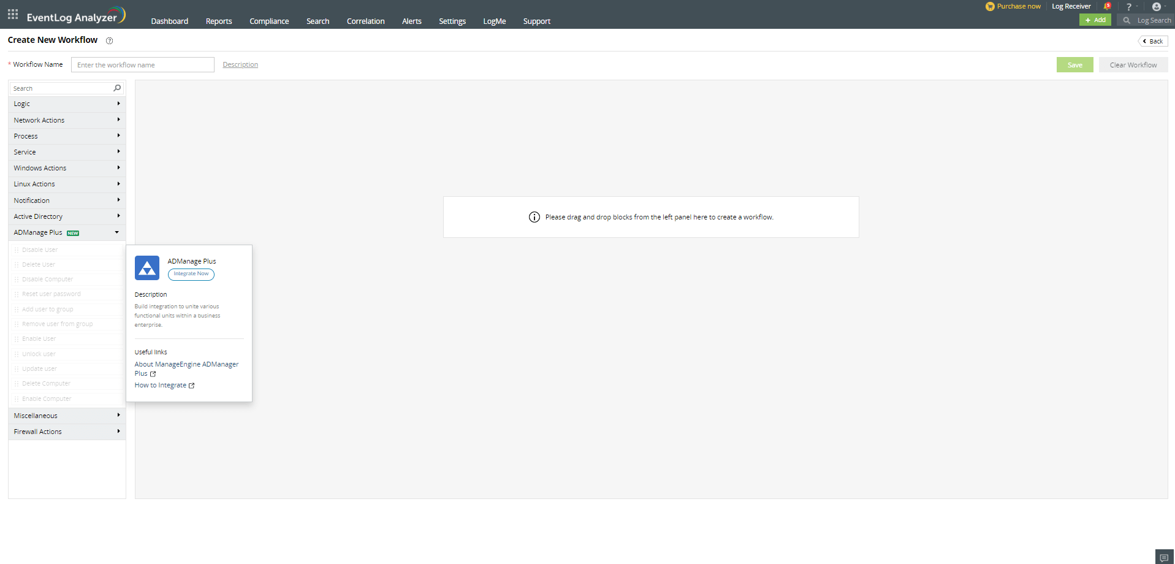Screen dimensions: 1175x564
Task: Open the user account profile icon
Action: point(1157,7)
